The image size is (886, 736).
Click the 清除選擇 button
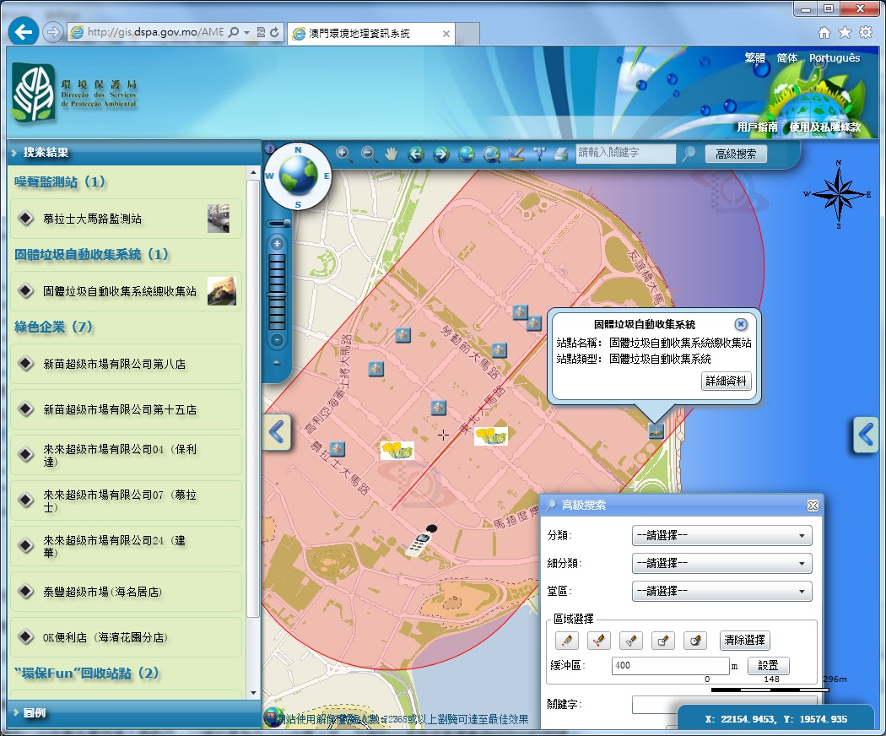coord(744,640)
